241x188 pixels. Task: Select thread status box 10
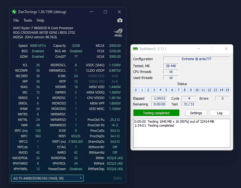[197, 90]
